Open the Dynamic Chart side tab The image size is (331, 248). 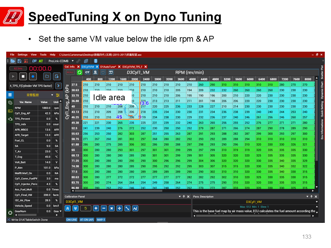(x=322, y=90)
